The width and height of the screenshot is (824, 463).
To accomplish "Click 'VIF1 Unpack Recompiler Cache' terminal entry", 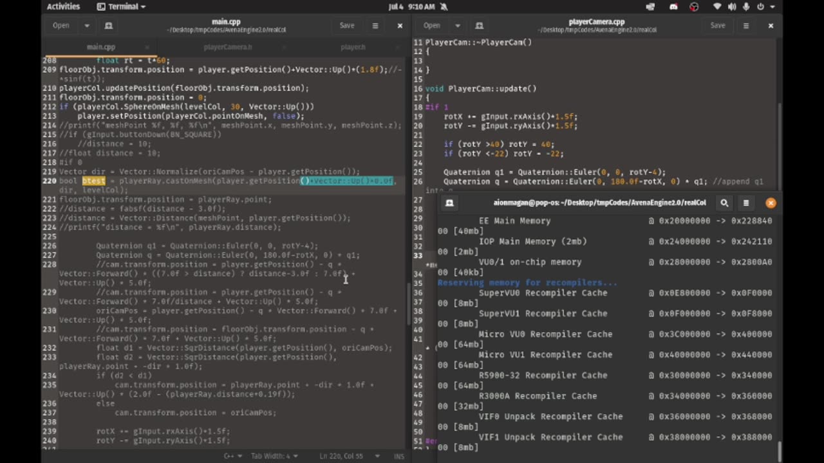I will [x=550, y=437].
